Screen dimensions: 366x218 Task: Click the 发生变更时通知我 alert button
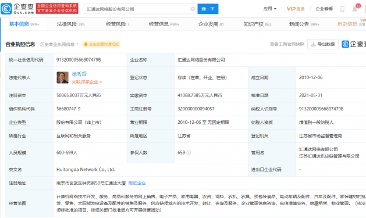pos(101,44)
